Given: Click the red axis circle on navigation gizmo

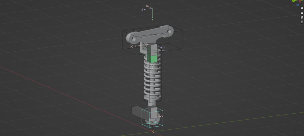Looking at the screenshot, I should click(300, 1).
